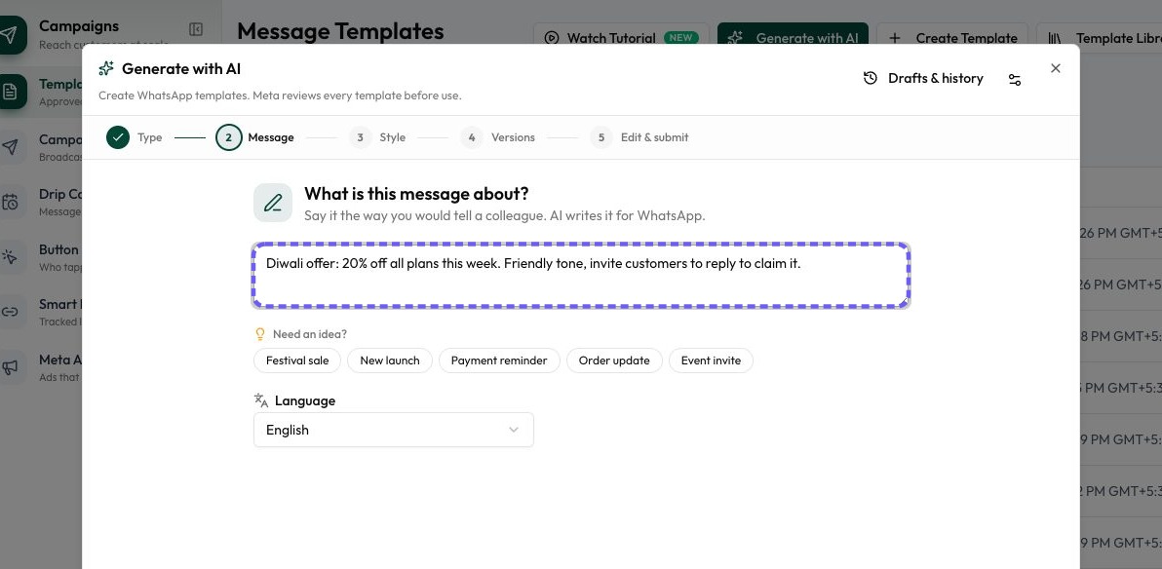Expand the English language dropdown
Screen dimensions: 1162x569
(394, 430)
